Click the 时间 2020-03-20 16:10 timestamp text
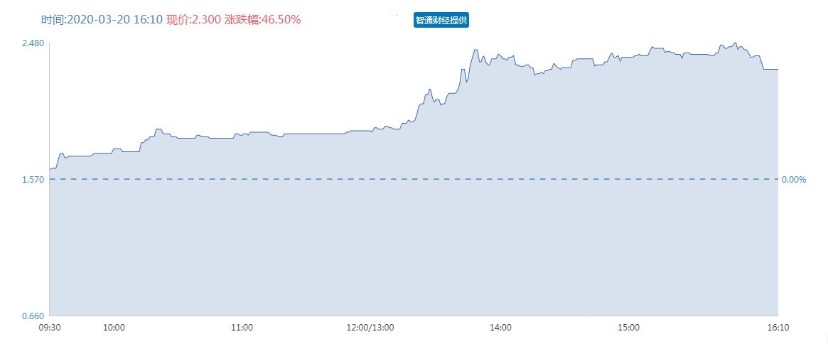 coord(102,19)
